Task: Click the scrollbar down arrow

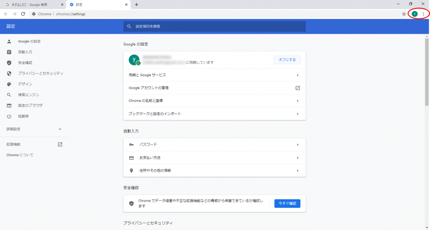Action: (x=427, y=227)
